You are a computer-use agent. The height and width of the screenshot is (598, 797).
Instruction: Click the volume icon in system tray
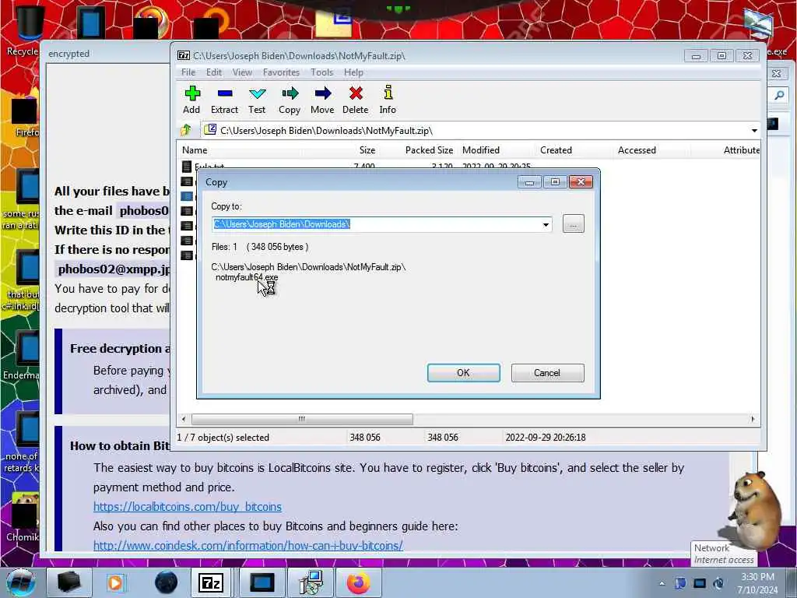(718, 583)
